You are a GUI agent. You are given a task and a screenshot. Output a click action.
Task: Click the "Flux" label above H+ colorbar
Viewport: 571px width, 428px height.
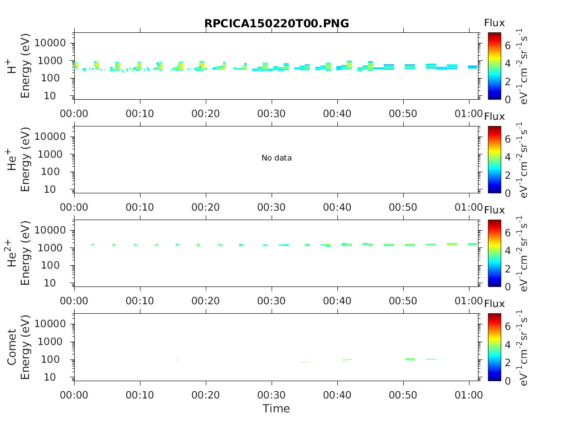(x=494, y=23)
